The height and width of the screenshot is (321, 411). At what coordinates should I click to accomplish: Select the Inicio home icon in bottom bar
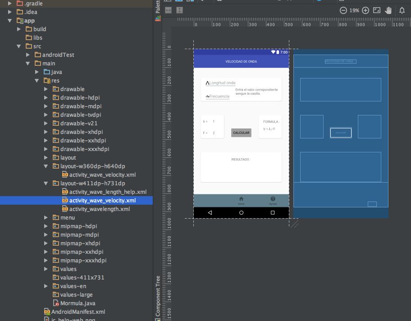(x=241, y=199)
